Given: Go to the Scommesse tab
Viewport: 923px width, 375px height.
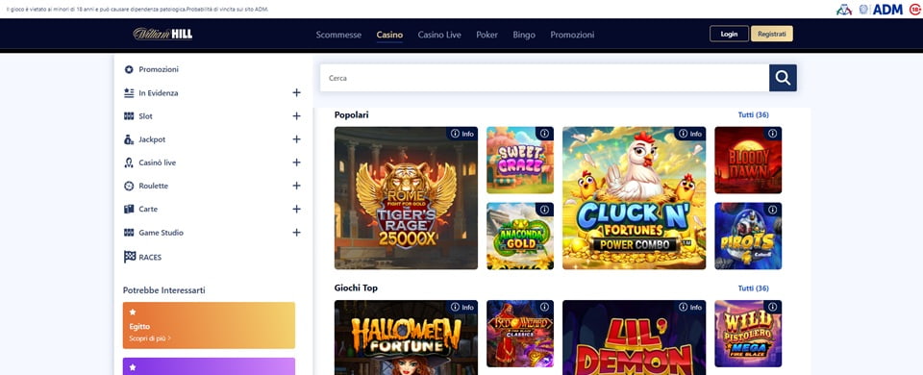Looking at the screenshot, I should tap(338, 35).
